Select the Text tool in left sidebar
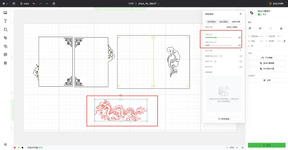 click(x=5, y=21)
